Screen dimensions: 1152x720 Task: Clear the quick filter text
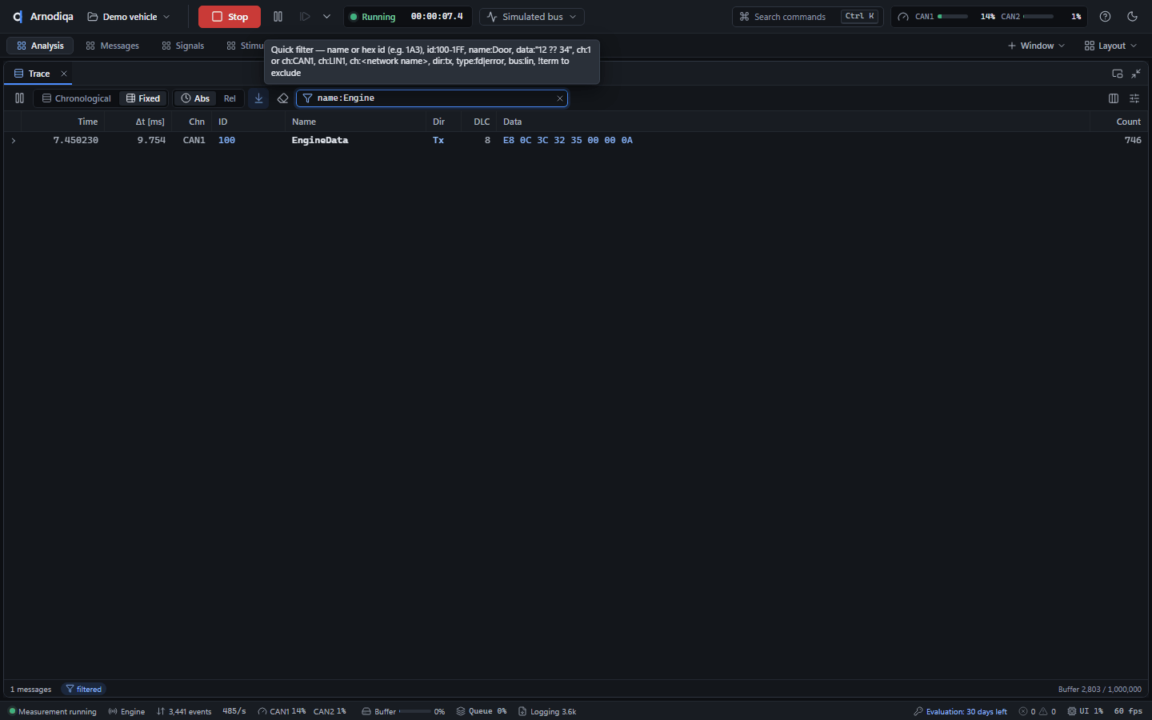560,98
